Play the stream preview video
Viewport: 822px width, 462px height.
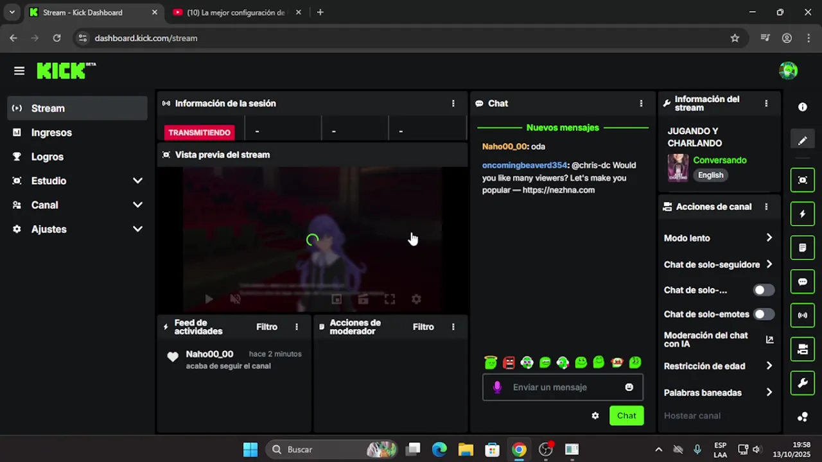click(x=209, y=299)
